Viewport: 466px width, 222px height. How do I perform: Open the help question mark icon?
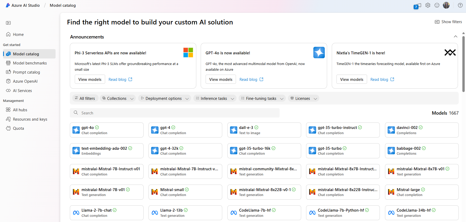[460, 5]
